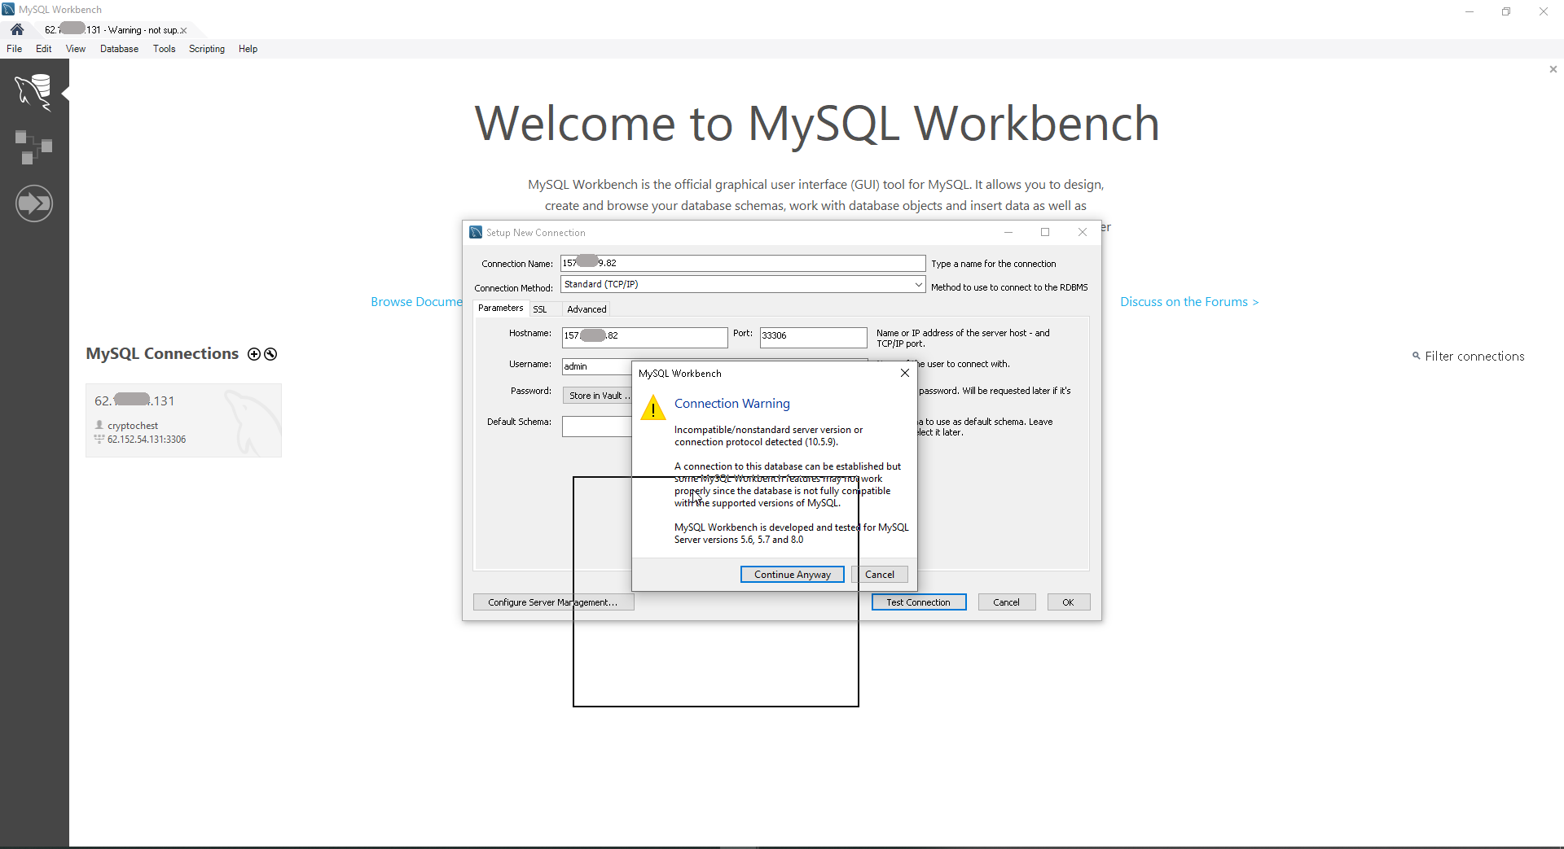Close the warning connection tab

(x=183, y=30)
